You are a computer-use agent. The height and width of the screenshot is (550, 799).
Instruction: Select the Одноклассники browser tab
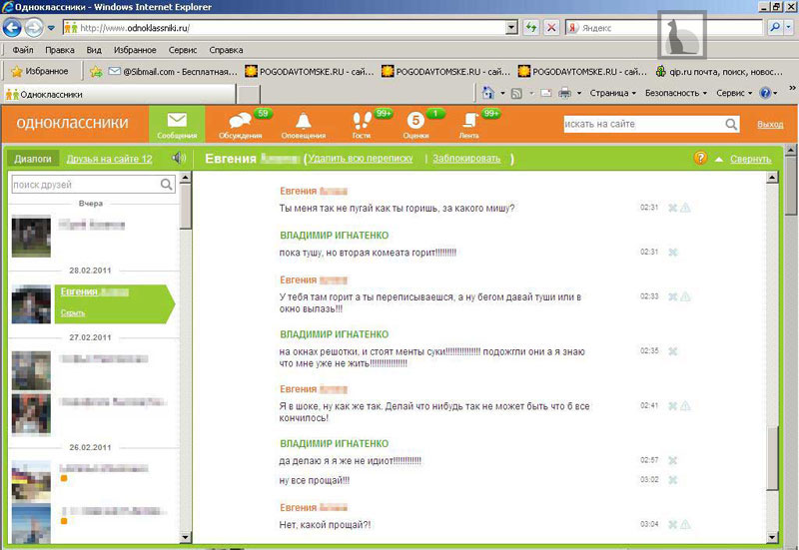120,94
